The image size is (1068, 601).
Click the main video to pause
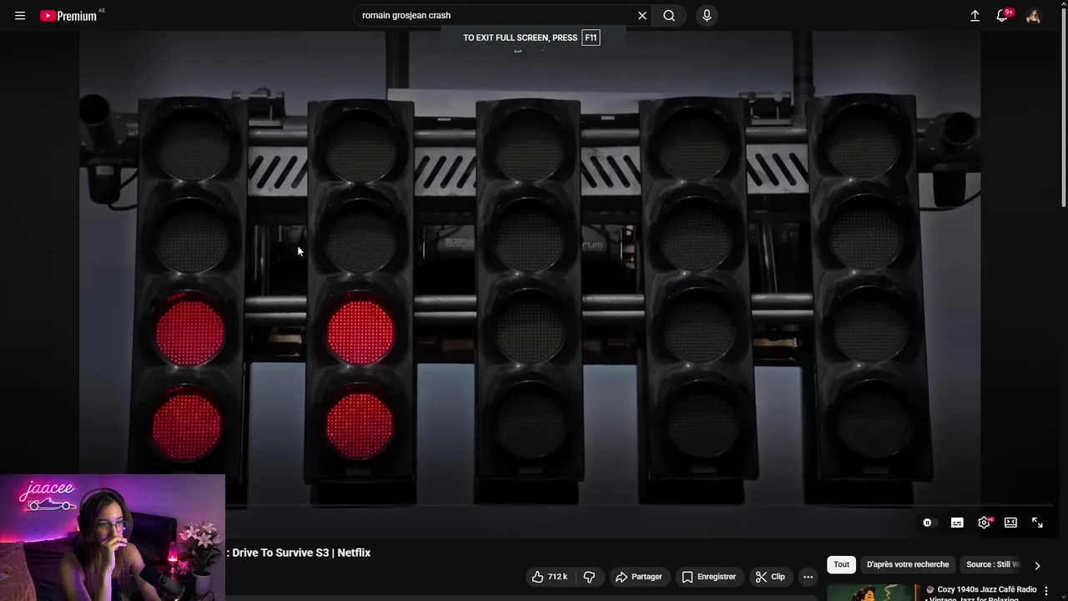[x=530, y=284]
